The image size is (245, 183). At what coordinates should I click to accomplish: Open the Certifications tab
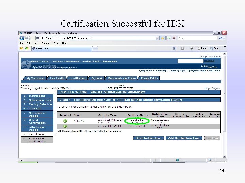pos(78,78)
